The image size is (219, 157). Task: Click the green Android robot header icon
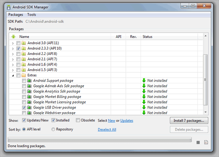pyautogui.click(x=13, y=37)
